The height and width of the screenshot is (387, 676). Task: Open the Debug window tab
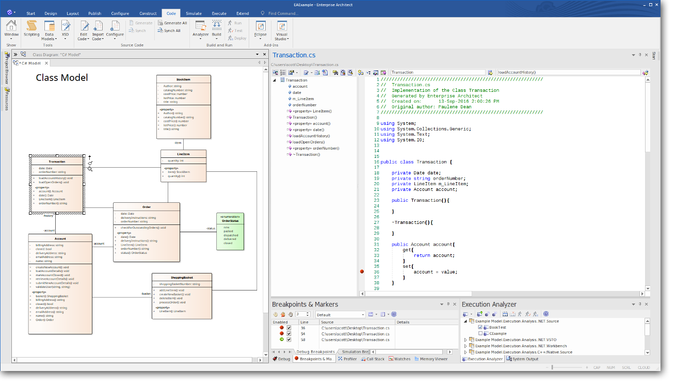tap(281, 359)
